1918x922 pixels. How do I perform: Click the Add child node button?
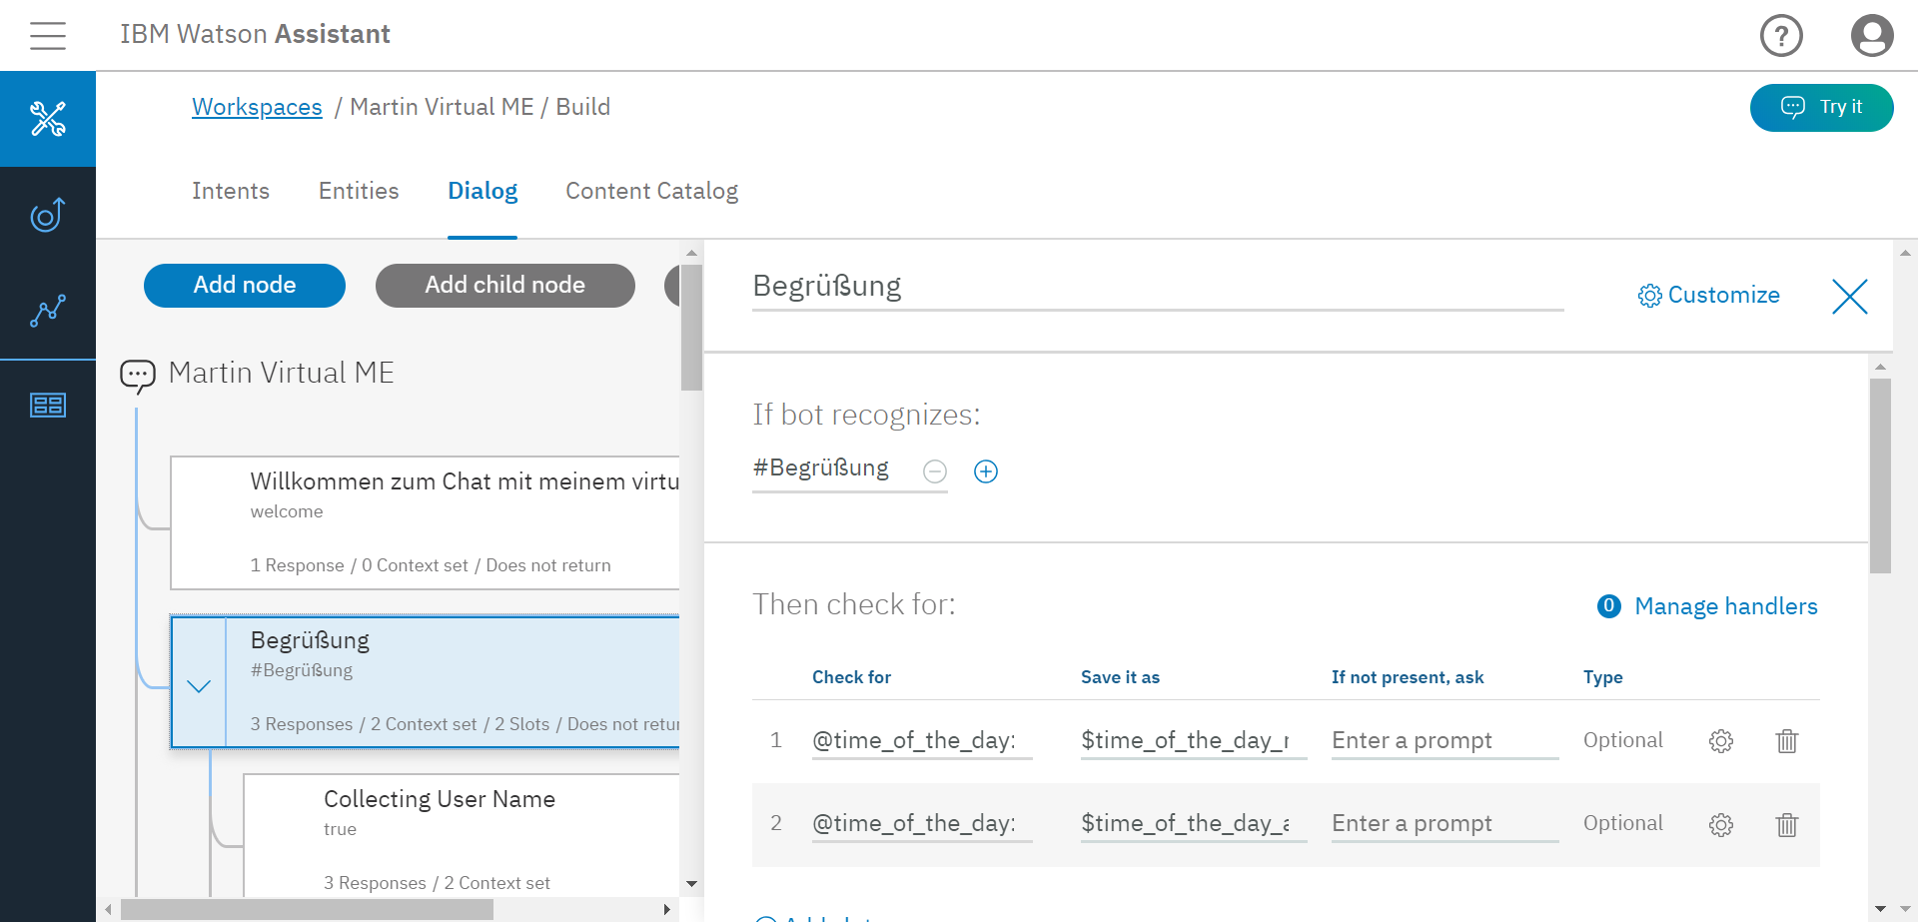pos(504,285)
